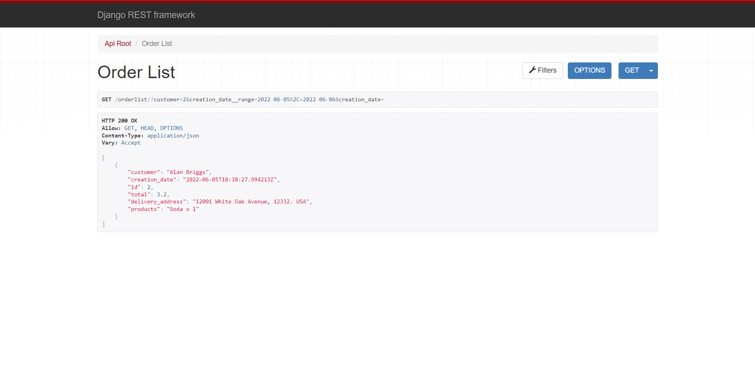The image size is (755, 366).
Task: Click the "id": 2 line
Action: tap(140, 187)
